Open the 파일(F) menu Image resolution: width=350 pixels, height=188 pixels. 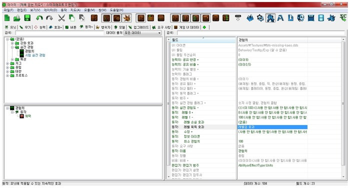(8, 10)
